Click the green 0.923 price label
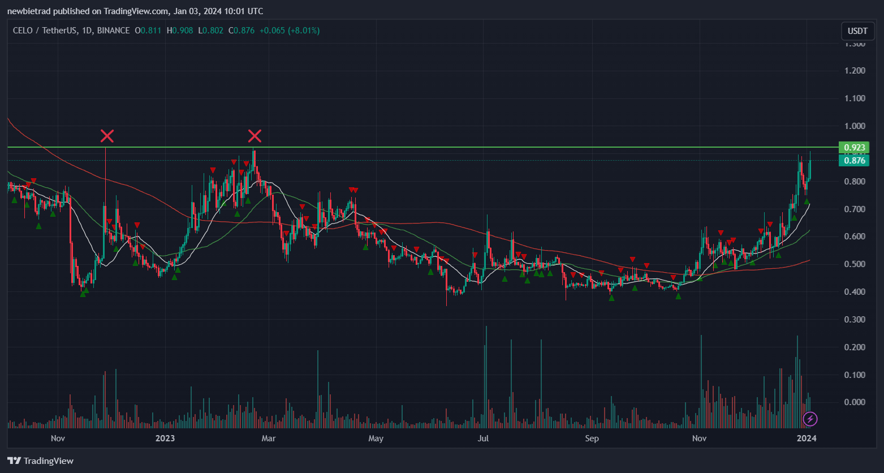 pyautogui.click(x=854, y=148)
